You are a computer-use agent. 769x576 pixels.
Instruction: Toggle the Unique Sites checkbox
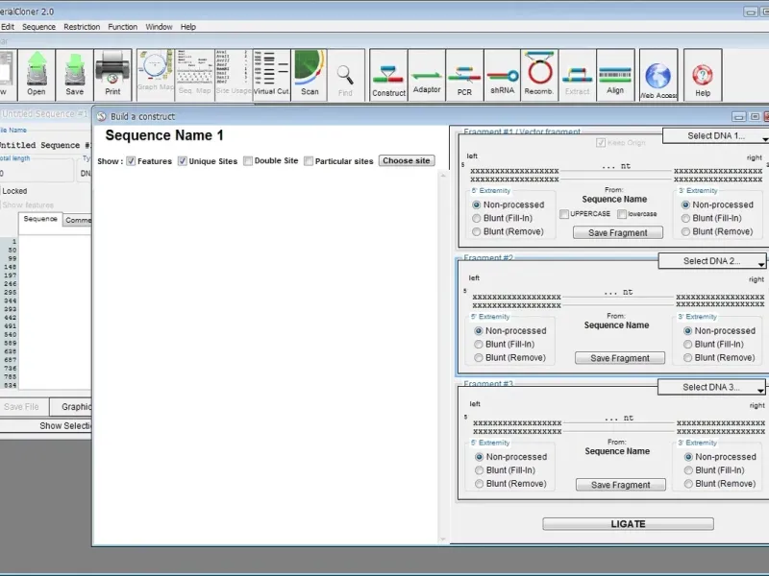pyautogui.click(x=183, y=161)
